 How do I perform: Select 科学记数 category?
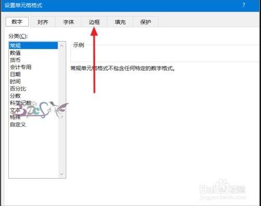33,103
